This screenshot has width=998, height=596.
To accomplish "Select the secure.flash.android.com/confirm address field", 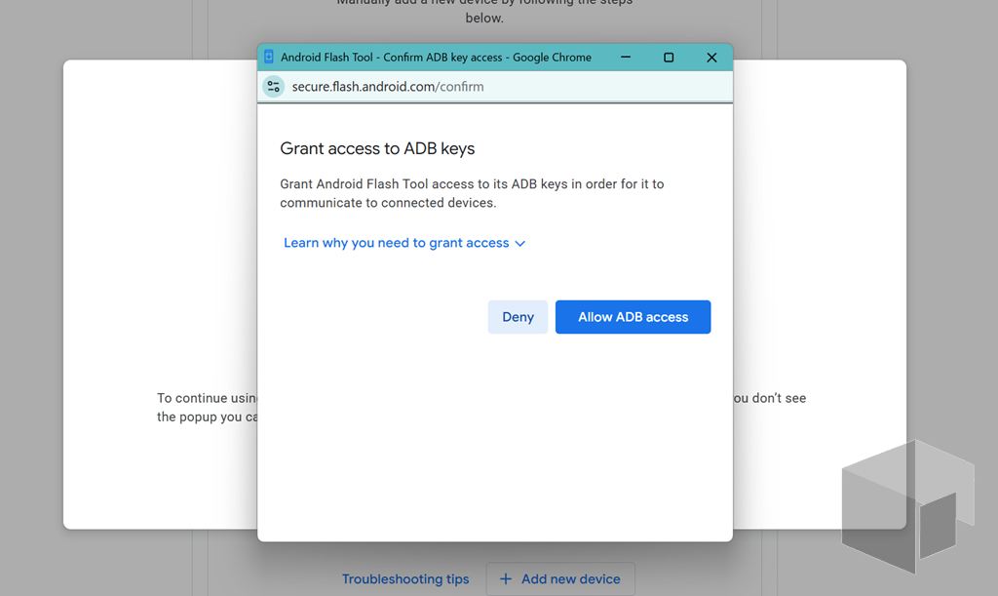I will coord(388,87).
